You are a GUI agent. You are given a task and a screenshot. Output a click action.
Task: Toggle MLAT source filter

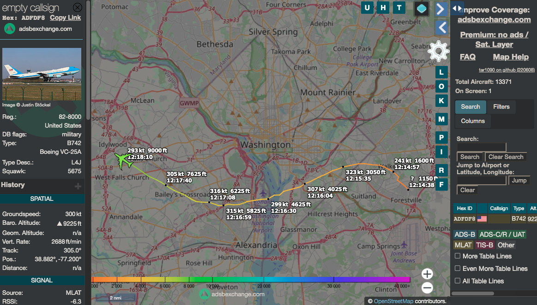coord(463,245)
